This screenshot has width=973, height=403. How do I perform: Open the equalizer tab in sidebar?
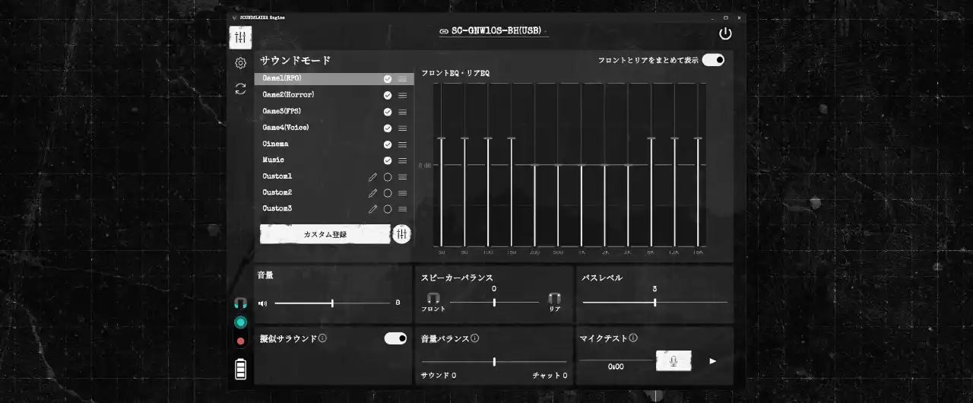click(x=240, y=37)
